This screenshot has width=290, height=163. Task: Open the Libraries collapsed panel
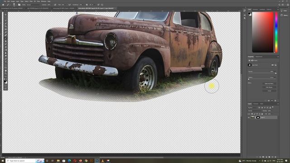coord(285,15)
